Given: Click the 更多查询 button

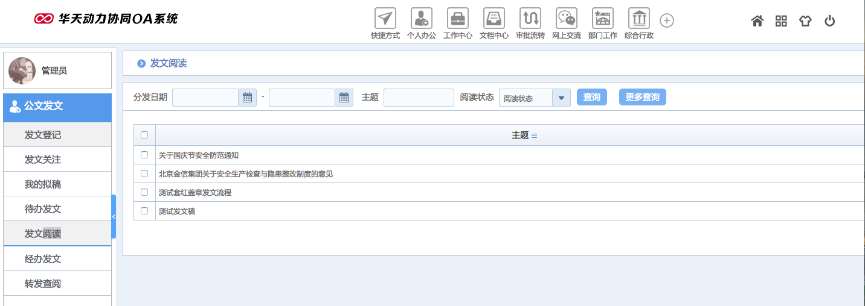Looking at the screenshot, I should point(643,98).
